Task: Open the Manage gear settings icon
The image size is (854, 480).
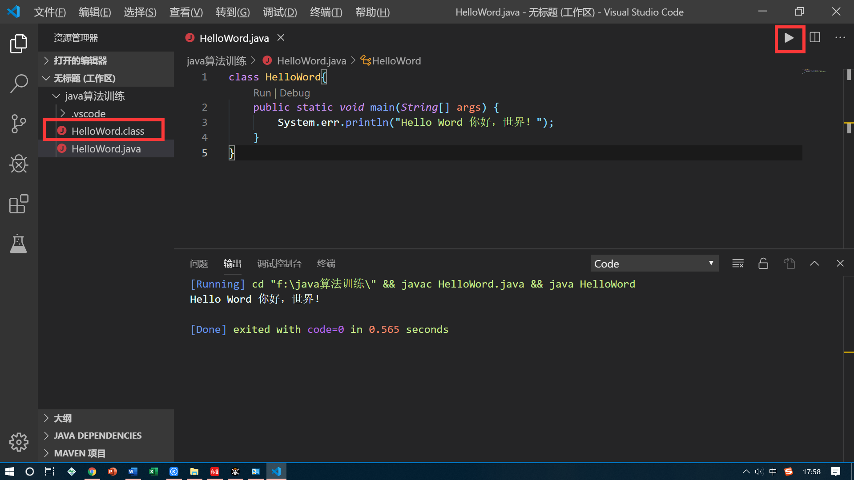Action: (18, 442)
